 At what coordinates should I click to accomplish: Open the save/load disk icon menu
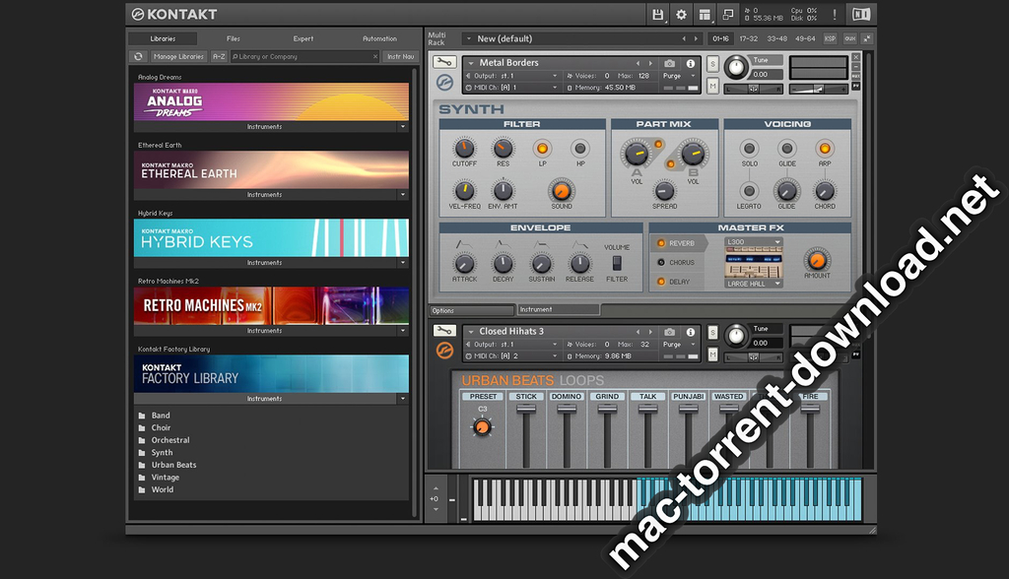pyautogui.click(x=657, y=15)
